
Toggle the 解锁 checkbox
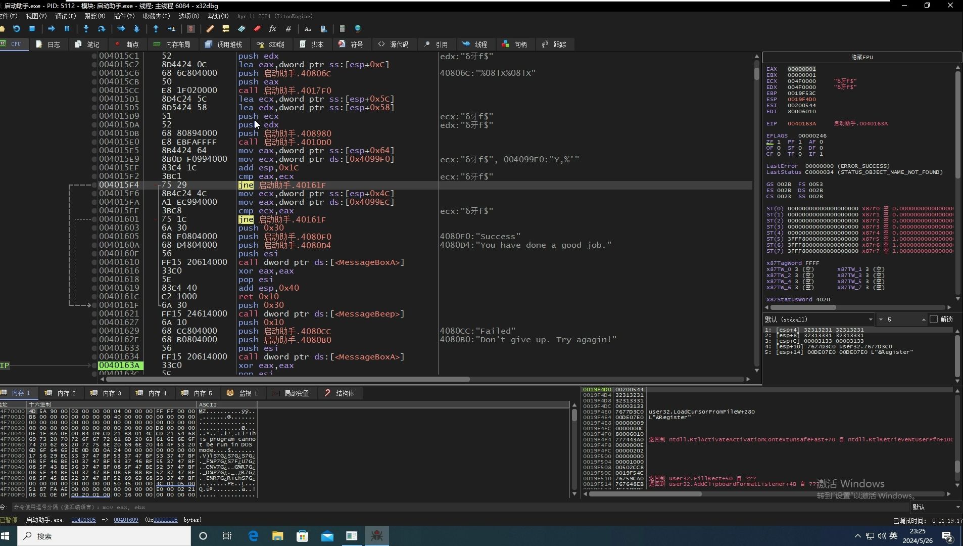click(x=934, y=319)
